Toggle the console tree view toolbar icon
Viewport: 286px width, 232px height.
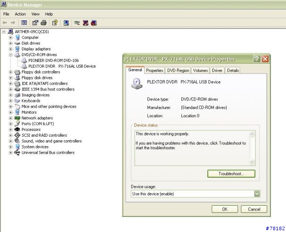click(x=24, y=23)
